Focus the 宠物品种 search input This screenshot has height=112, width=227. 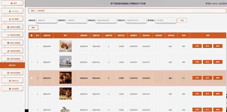coord(77,20)
